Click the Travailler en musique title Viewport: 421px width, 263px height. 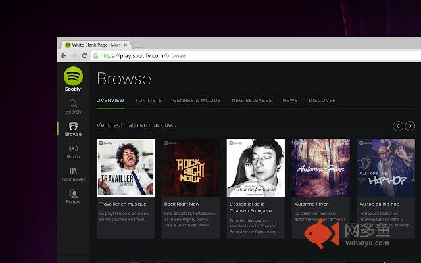click(x=123, y=204)
